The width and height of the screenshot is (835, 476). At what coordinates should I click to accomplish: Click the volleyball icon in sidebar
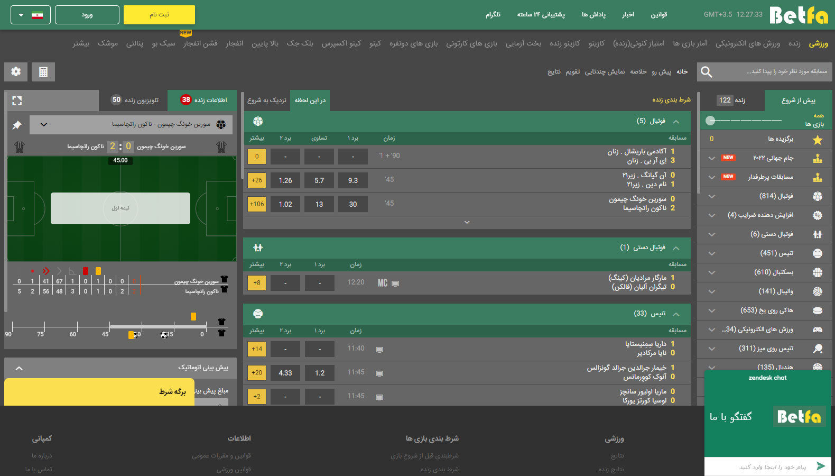[x=818, y=291]
